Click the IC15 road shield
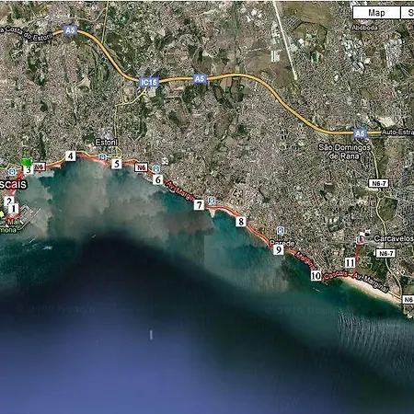414x414 pixels. pos(149,82)
